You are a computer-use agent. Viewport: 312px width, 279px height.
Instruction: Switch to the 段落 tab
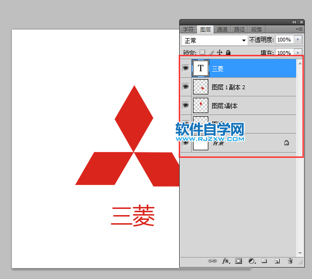(257, 30)
